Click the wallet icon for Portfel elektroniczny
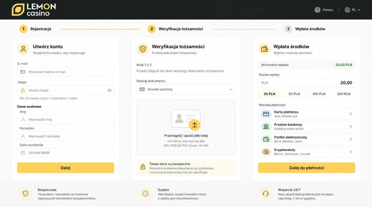Image resolution: width=372 pixels, height=207 pixels. coord(266,139)
